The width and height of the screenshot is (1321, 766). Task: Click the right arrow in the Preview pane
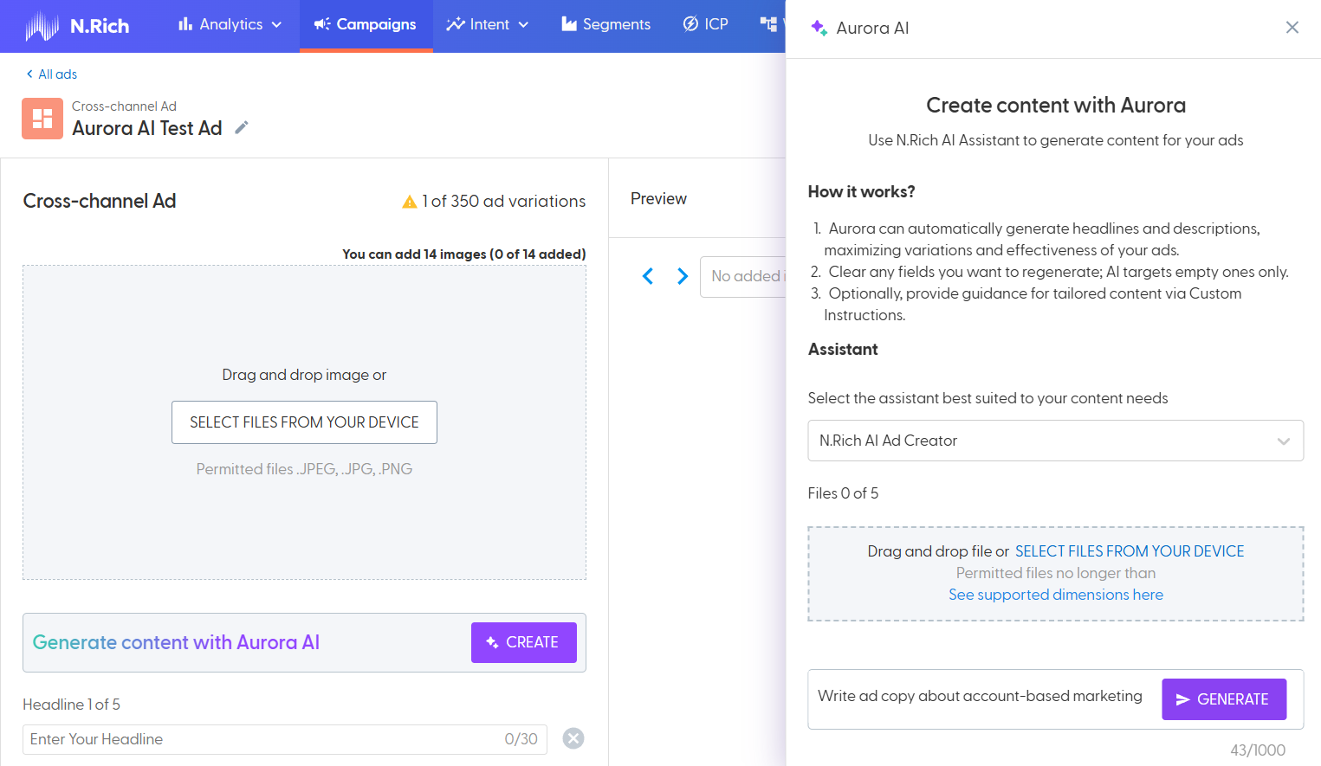click(683, 276)
